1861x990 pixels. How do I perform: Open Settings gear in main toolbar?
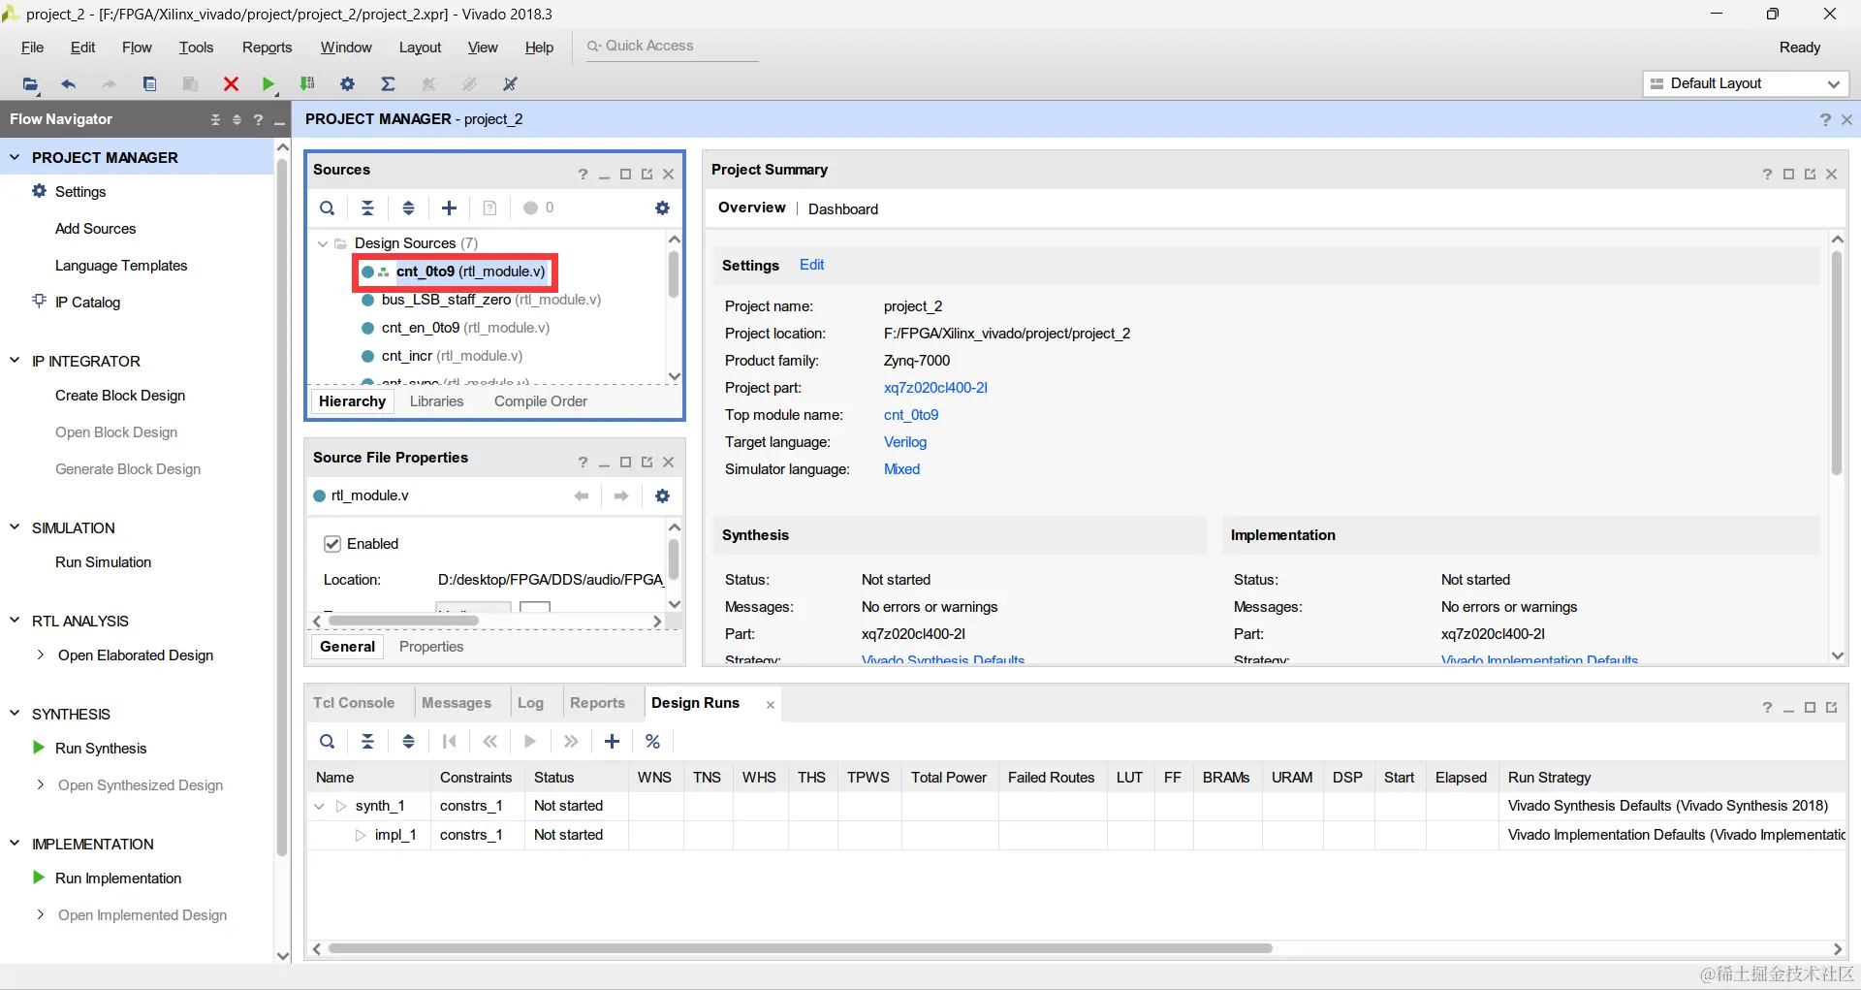tap(347, 84)
